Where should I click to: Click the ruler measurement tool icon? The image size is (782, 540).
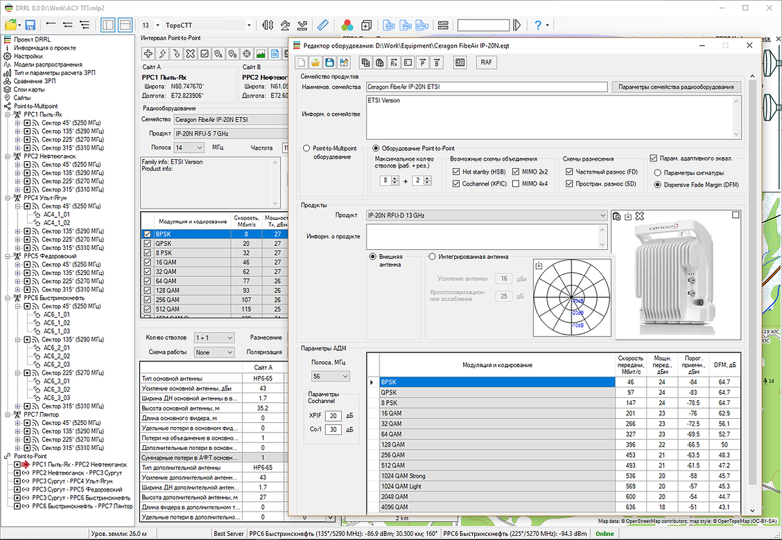[x=322, y=25]
